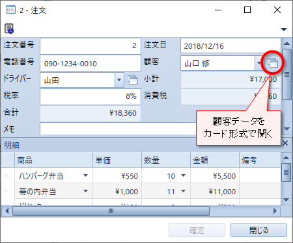The image size is (293, 243).
Task: Click into the メモ field
Action: 118,129
